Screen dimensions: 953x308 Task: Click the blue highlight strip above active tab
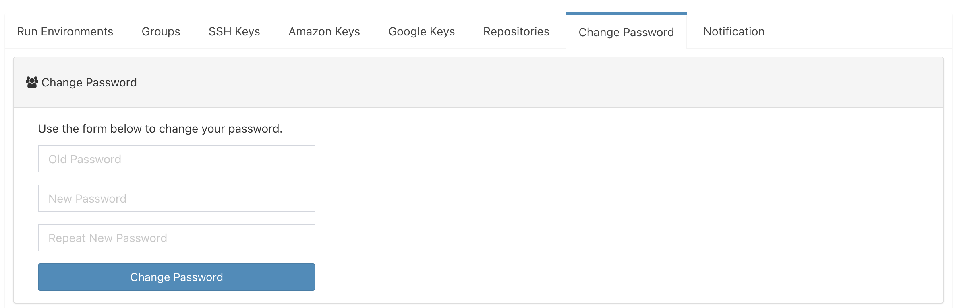[626, 14]
